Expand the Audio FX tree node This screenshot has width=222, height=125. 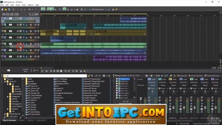tap(5, 82)
